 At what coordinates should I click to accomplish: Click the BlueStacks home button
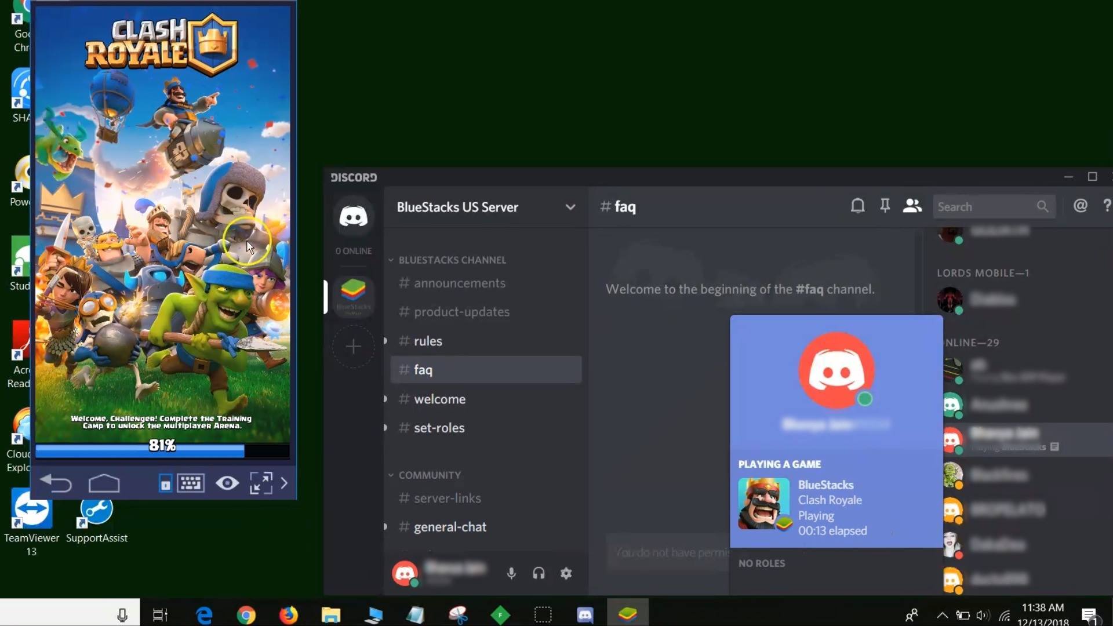pos(104,483)
